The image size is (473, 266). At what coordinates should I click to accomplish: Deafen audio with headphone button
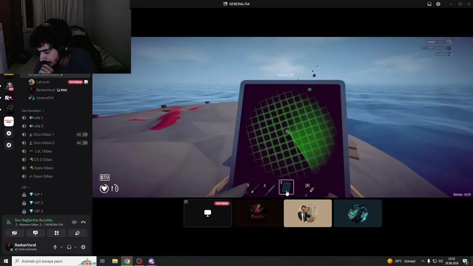pos(69,247)
